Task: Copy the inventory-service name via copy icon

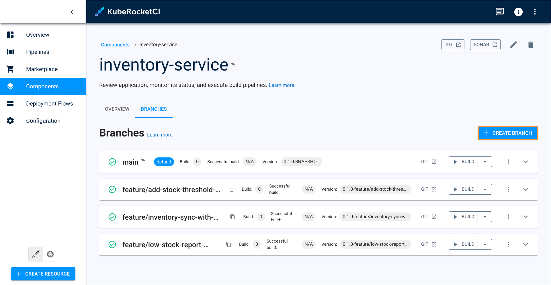Action: click(233, 66)
